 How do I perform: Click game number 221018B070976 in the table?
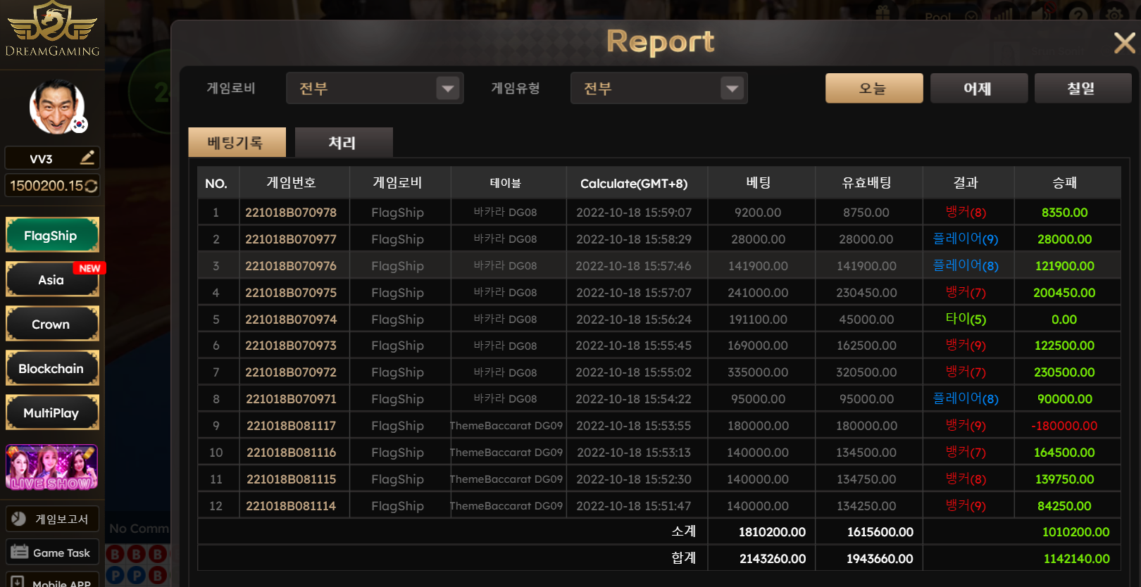(291, 266)
